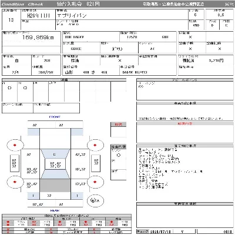Click the Condition Check header title
The height and width of the screenshot is (235, 235).
[x=22, y=4]
